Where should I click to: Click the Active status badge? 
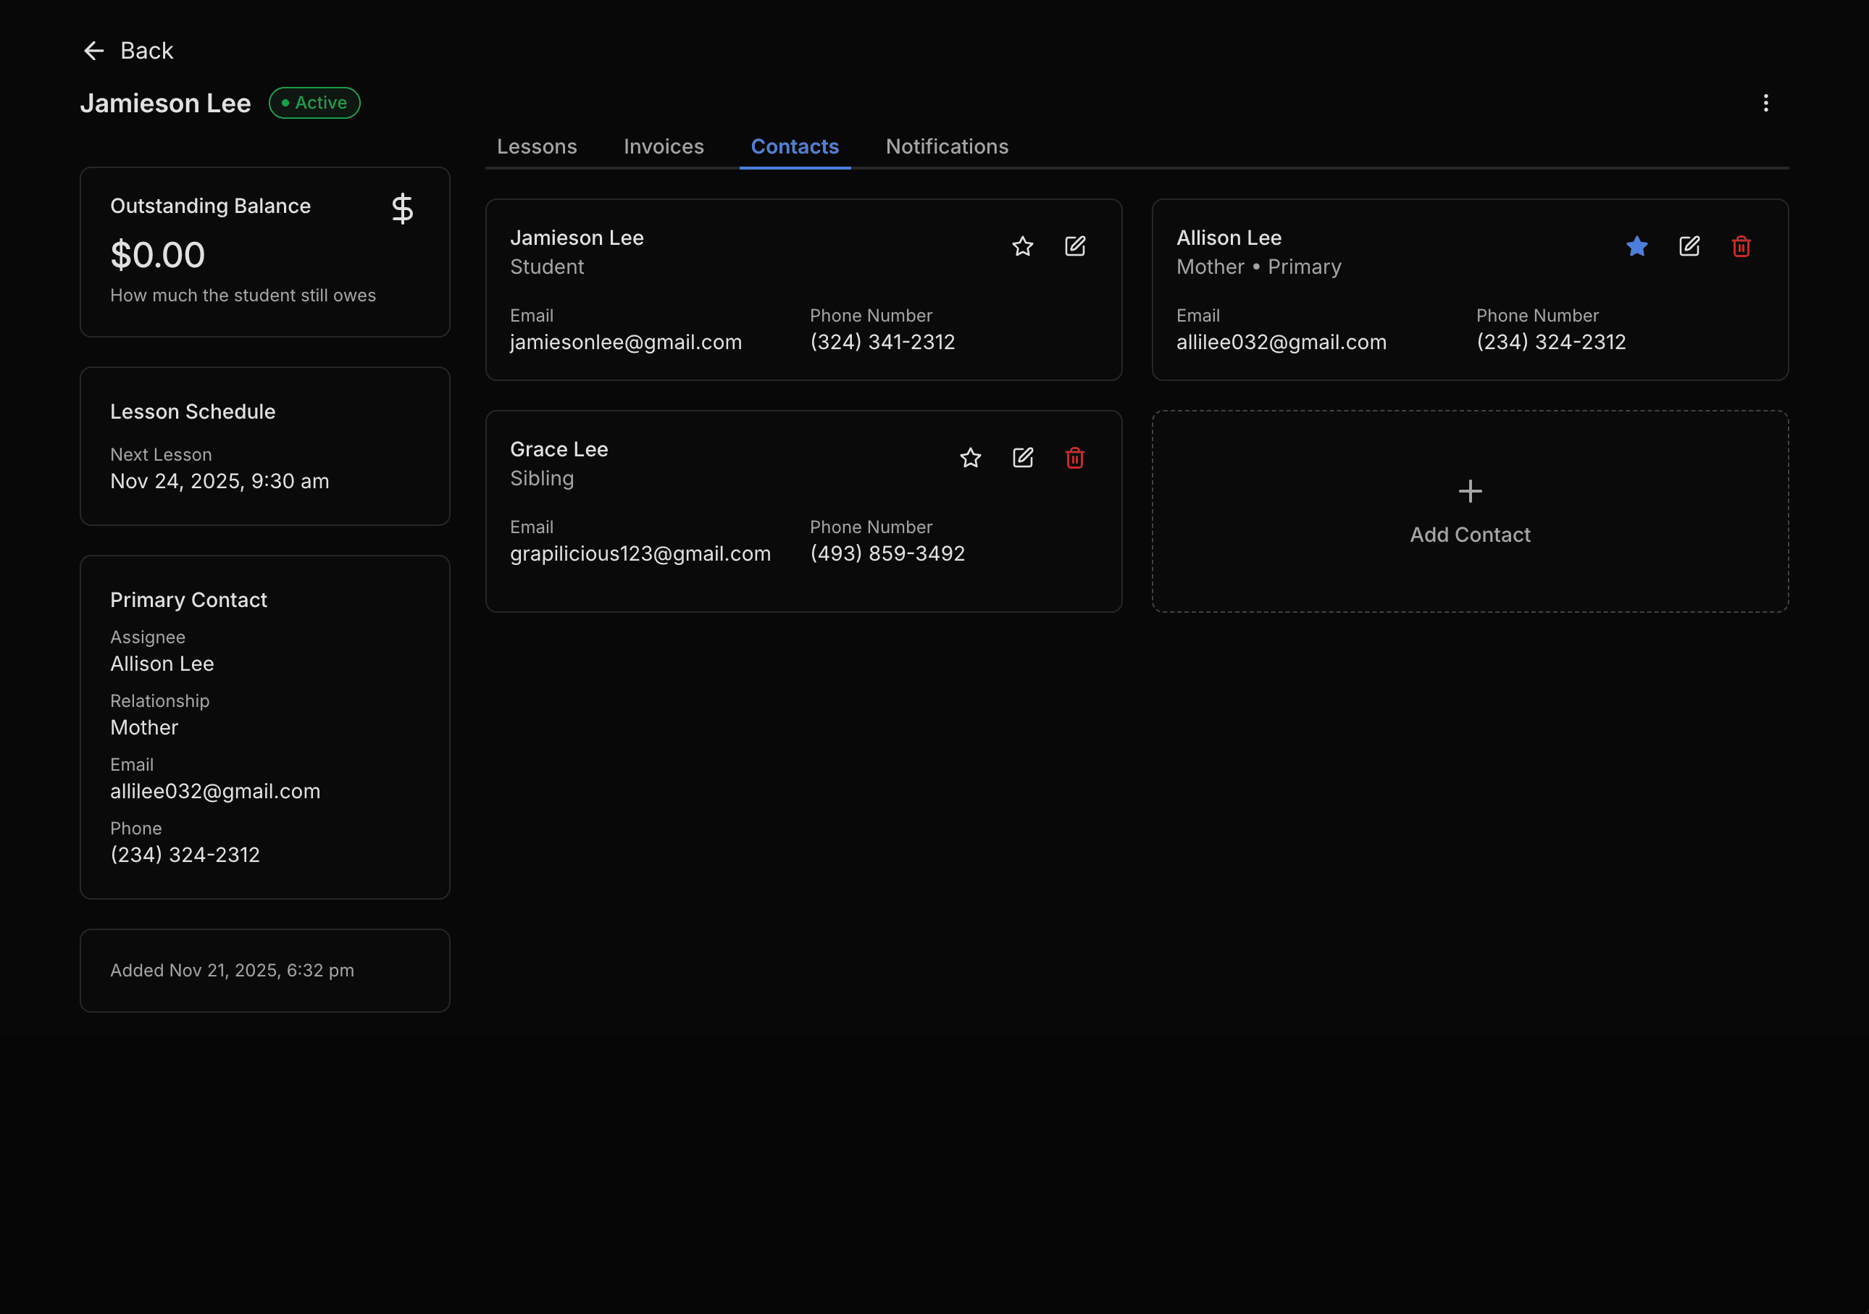pos(314,103)
